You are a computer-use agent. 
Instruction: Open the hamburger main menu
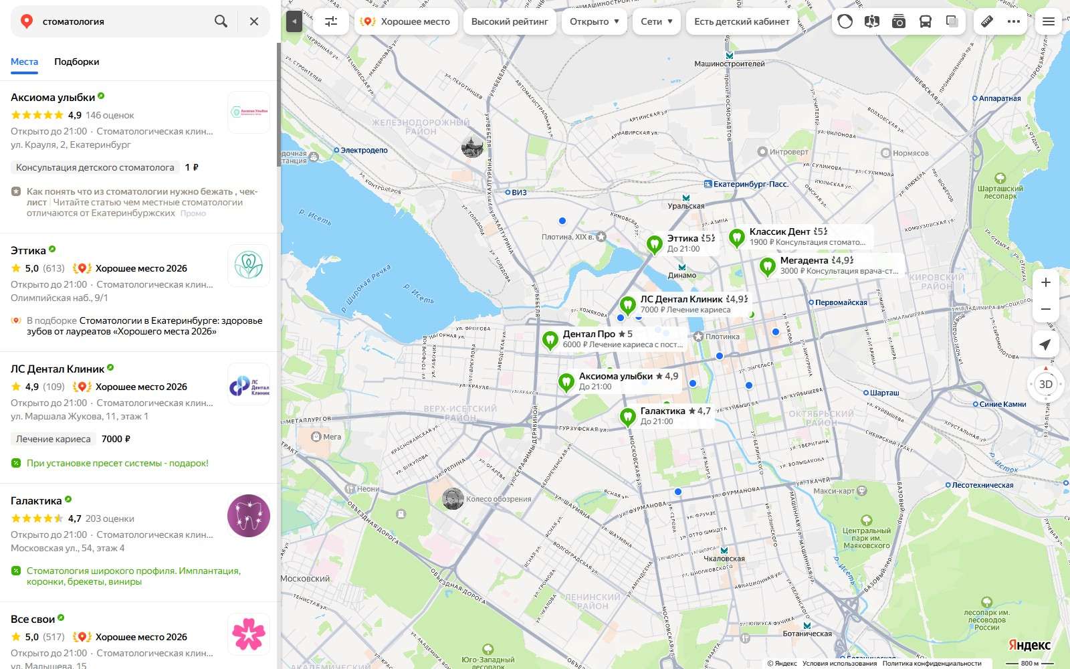[1049, 21]
